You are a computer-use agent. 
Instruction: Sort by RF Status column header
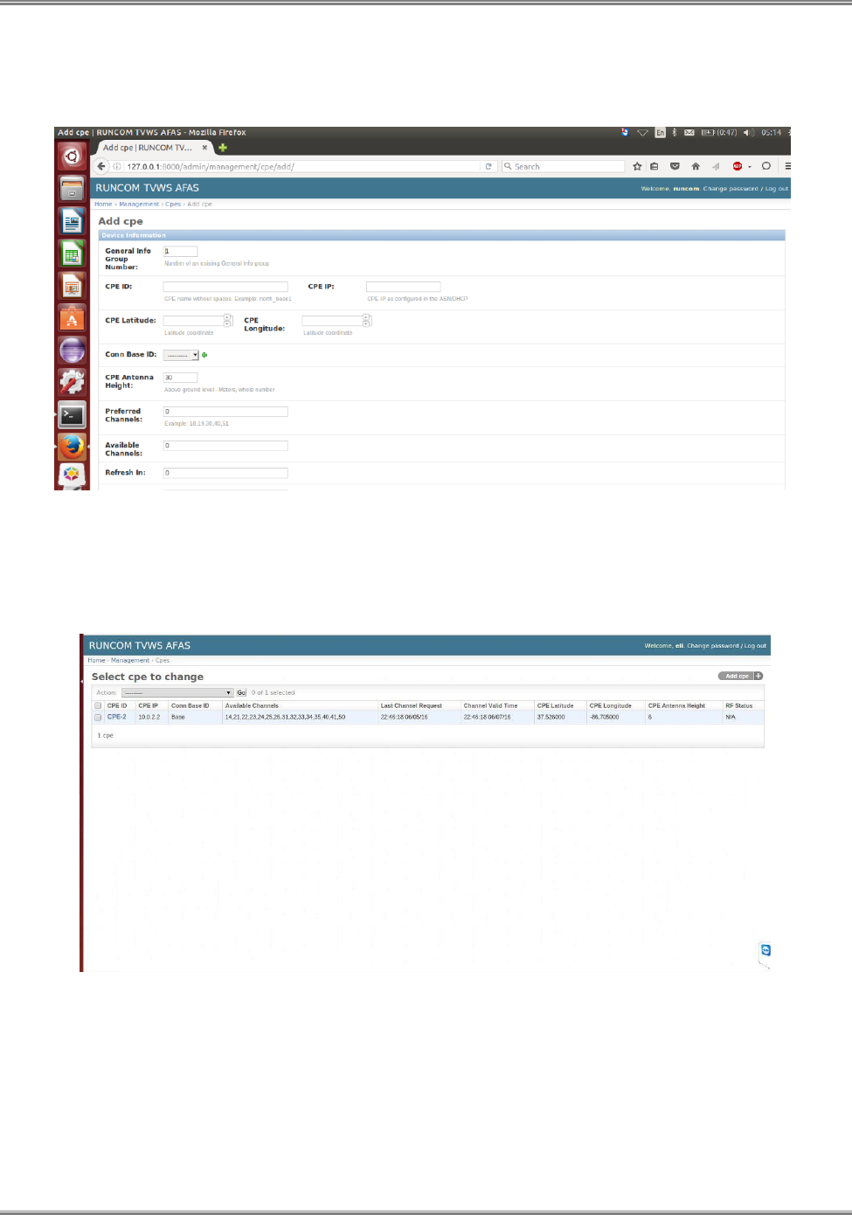[x=738, y=705]
